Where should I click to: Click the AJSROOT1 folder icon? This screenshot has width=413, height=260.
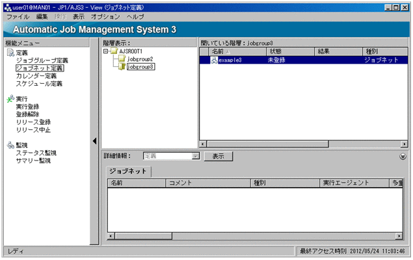click(114, 51)
